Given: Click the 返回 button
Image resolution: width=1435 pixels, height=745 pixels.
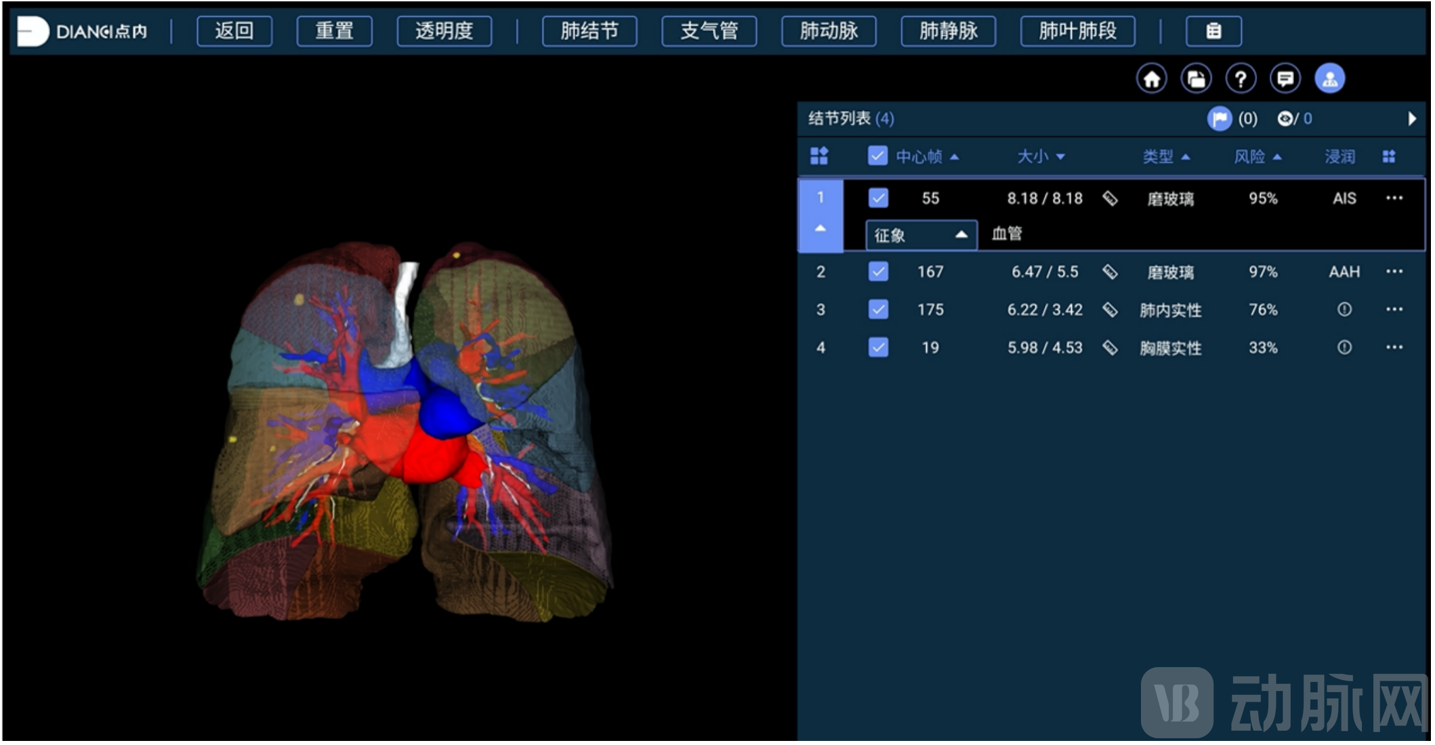Looking at the screenshot, I should click(x=234, y=31).
